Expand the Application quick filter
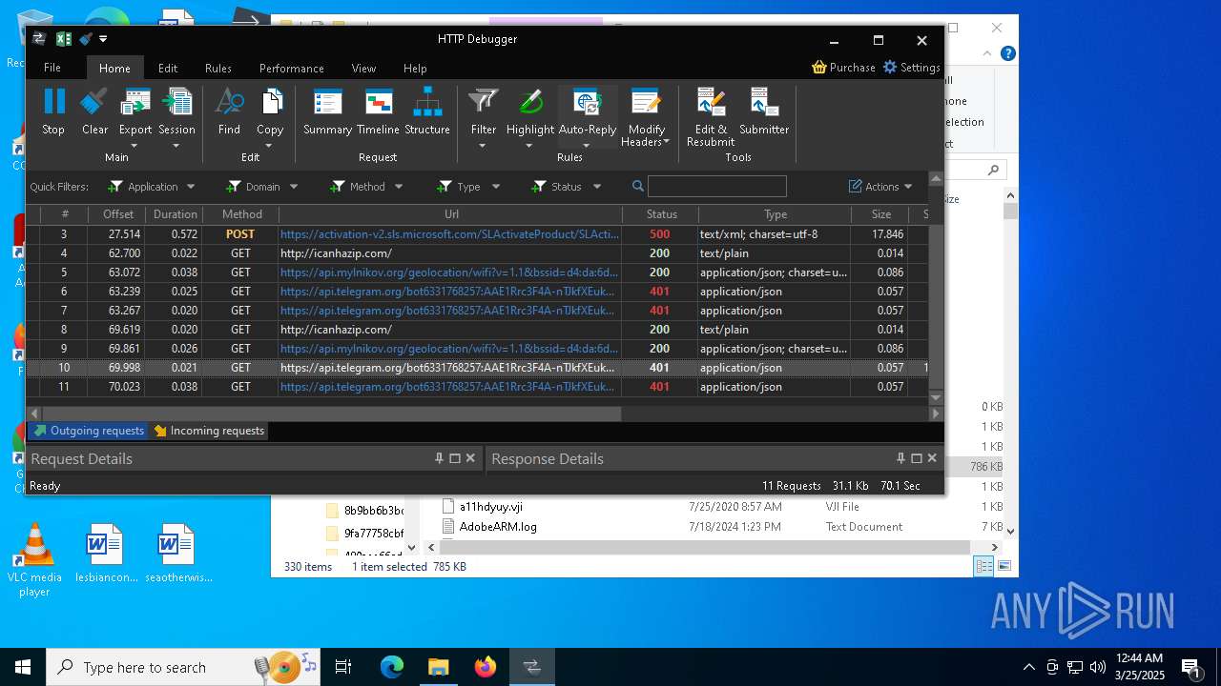1221x686 pixels. [x=191, y=187]
